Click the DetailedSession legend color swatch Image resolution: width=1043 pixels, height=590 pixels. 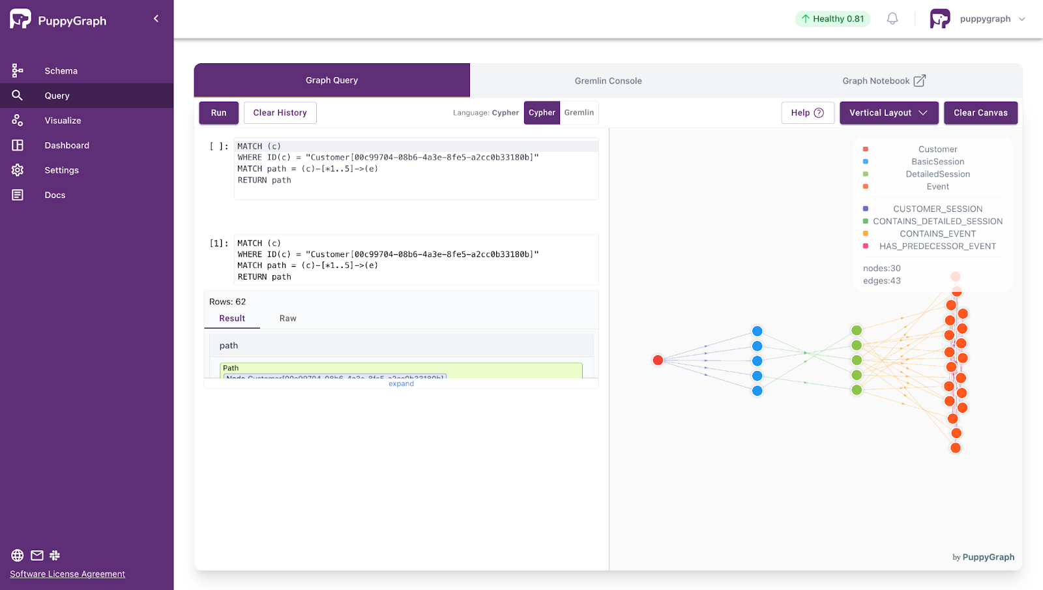866,174
